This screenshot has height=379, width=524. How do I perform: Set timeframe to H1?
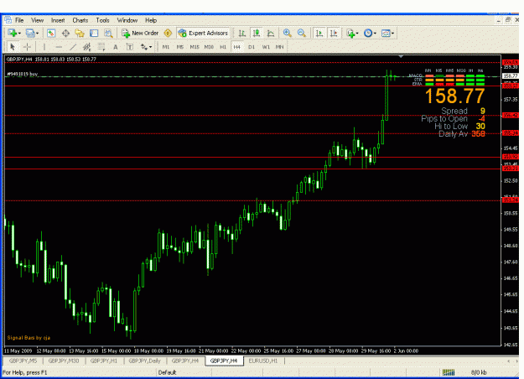coord(223,47)
